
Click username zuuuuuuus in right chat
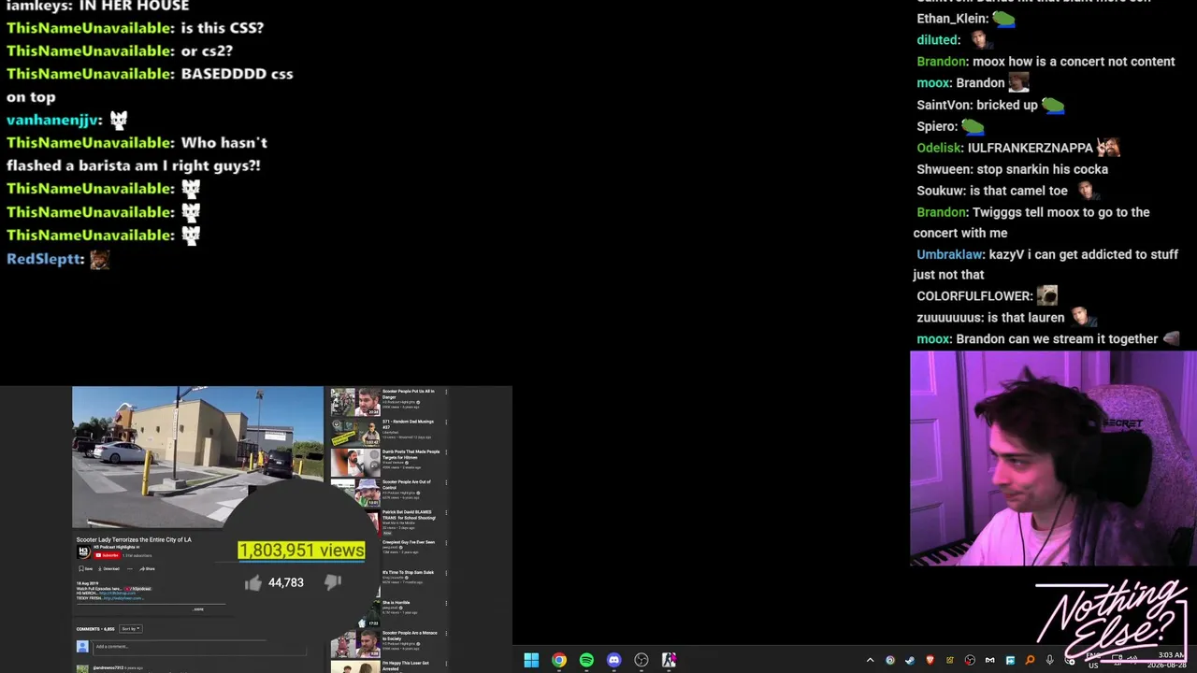[948, 318]
